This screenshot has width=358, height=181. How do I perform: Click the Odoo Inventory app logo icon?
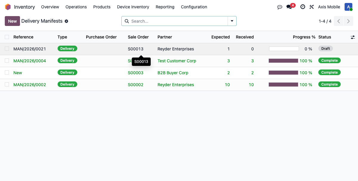[x=8, y=7]
